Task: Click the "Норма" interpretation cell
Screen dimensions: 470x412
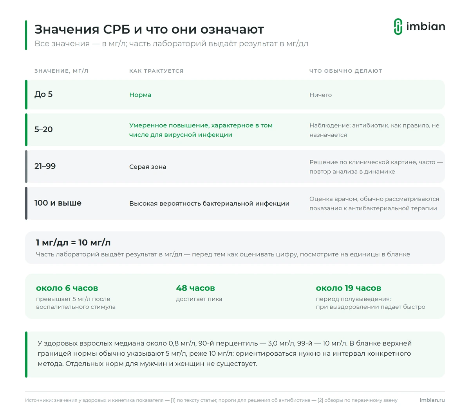Action: 140,95
